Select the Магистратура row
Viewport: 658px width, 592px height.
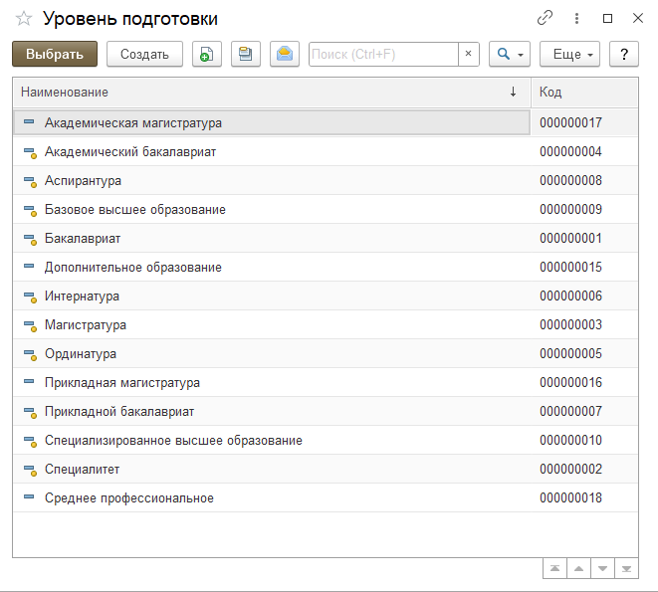pyautogui.click(x=326, y=324)
